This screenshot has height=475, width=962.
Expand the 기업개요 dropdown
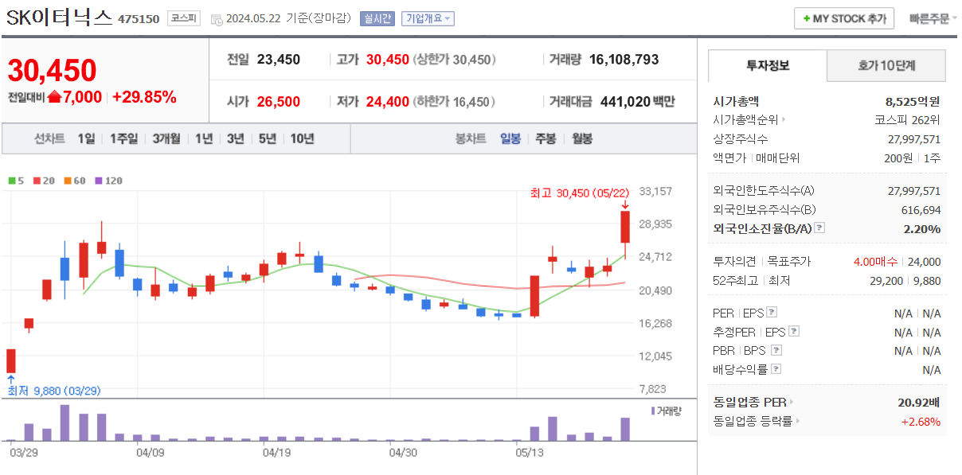(428, 18)
